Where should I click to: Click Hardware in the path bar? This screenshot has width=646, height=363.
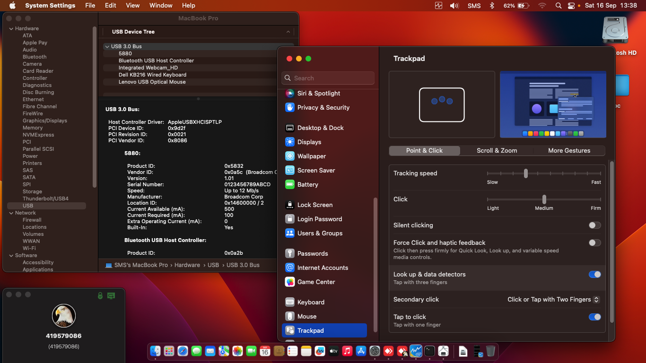[x=187, y=265]
